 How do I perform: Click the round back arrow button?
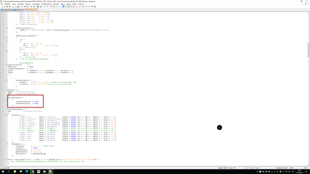pyautogui.click(x=219, y=127)
